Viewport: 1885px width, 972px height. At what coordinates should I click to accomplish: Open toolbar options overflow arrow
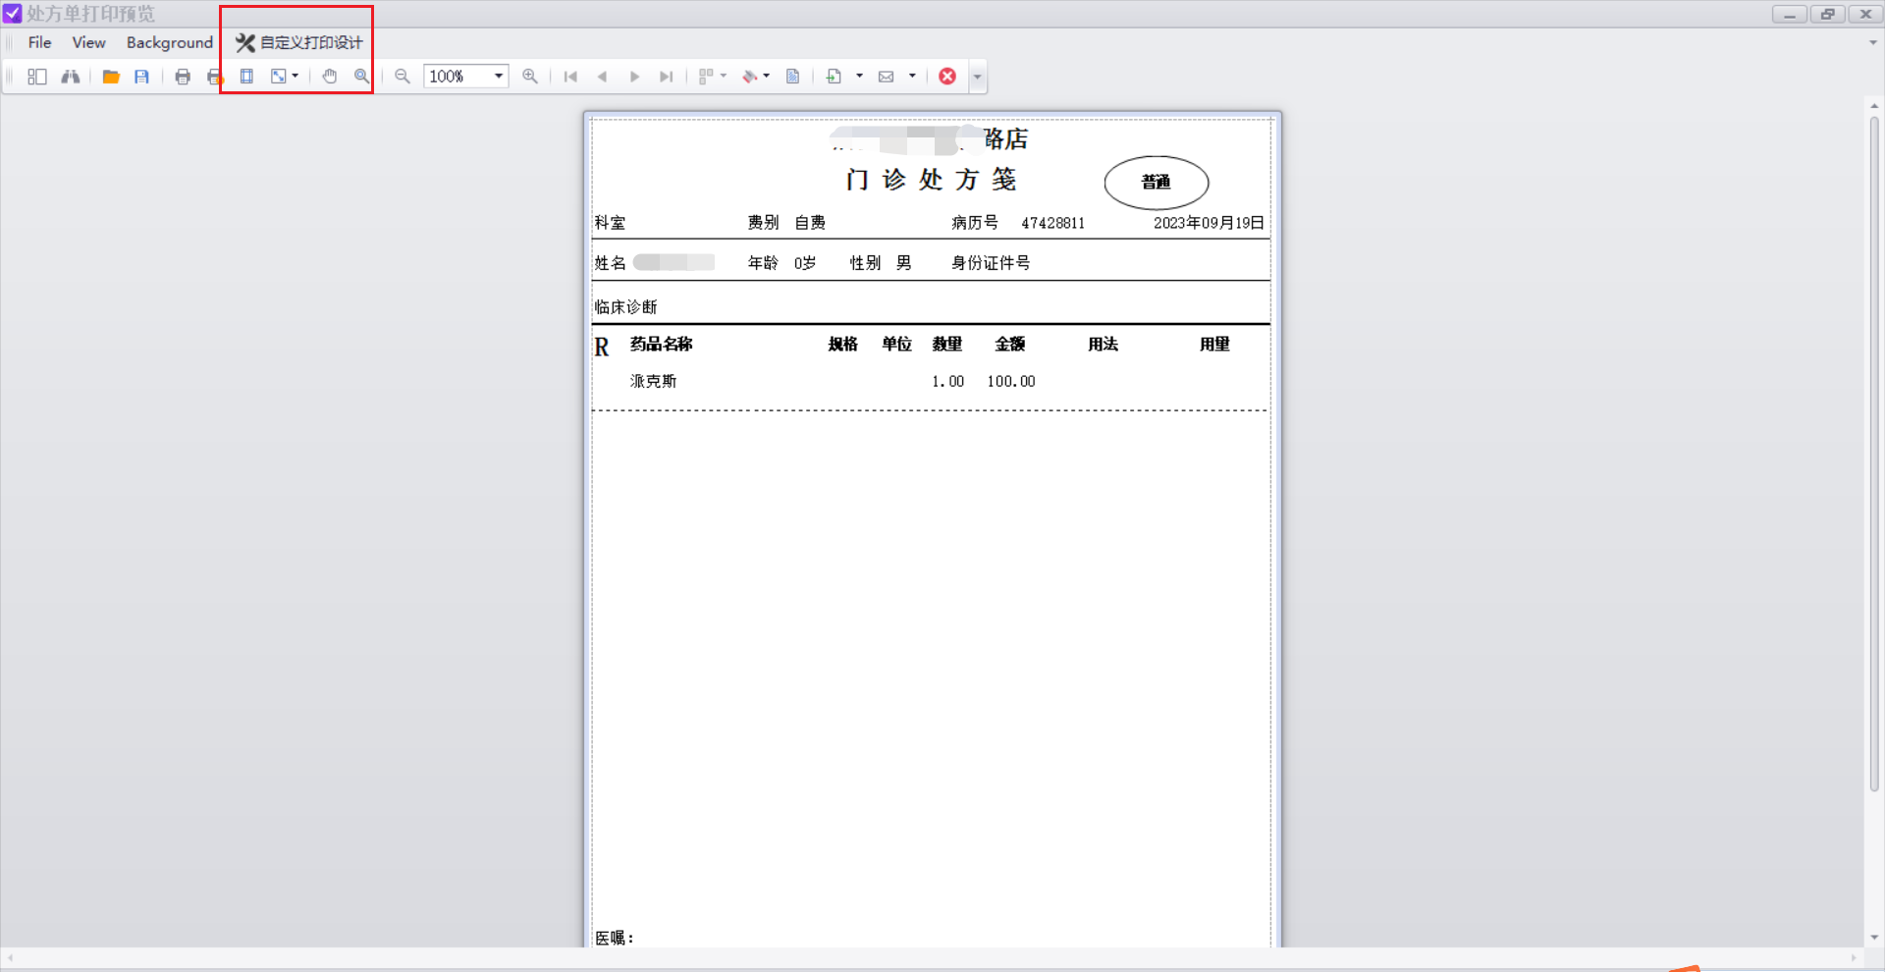tap(977, 77)
